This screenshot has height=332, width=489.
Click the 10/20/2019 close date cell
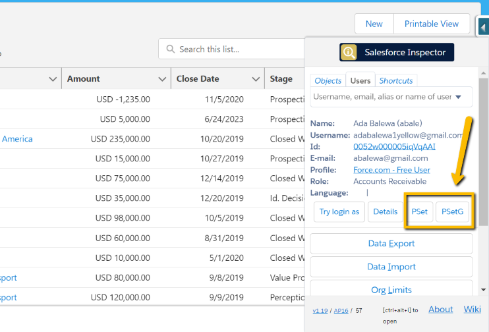pyautogui.click(x=221, y=139)
